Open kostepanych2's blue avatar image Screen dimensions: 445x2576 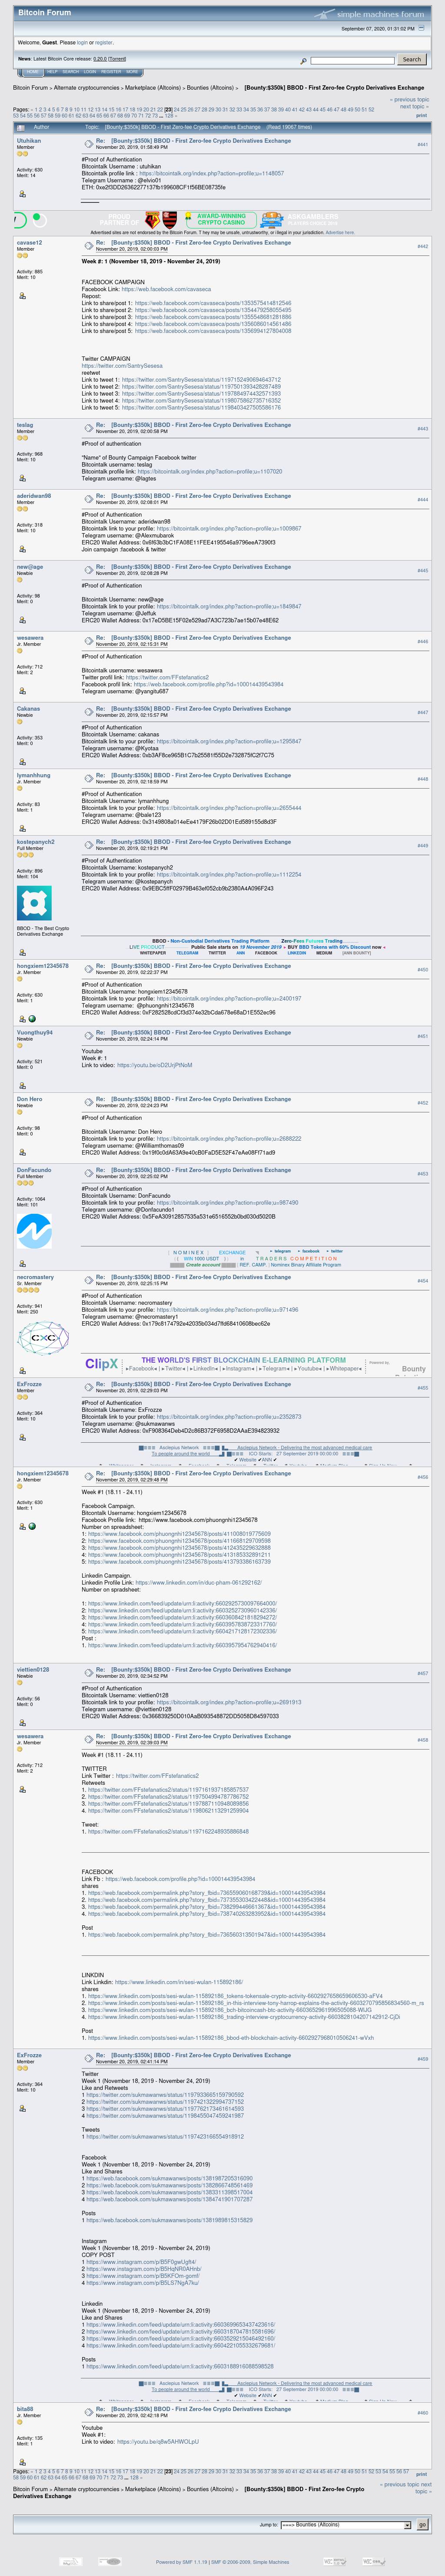[35, 903]
